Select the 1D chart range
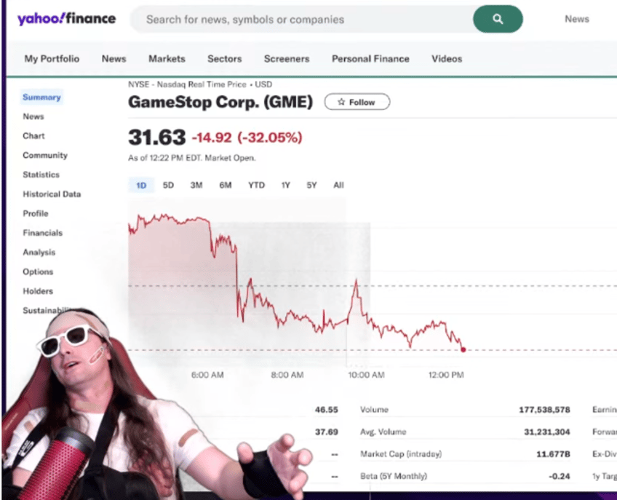Viewport: 617px width, 500px height. (141, 185)
